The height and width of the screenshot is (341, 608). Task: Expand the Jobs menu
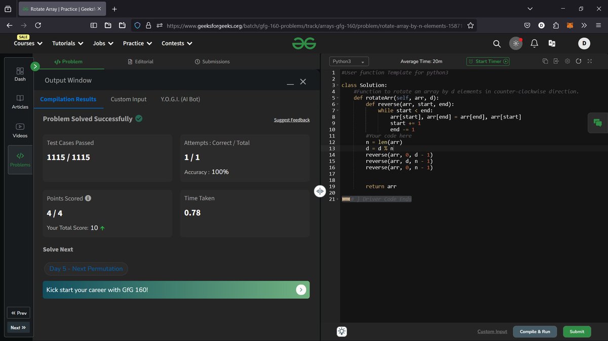103,44
